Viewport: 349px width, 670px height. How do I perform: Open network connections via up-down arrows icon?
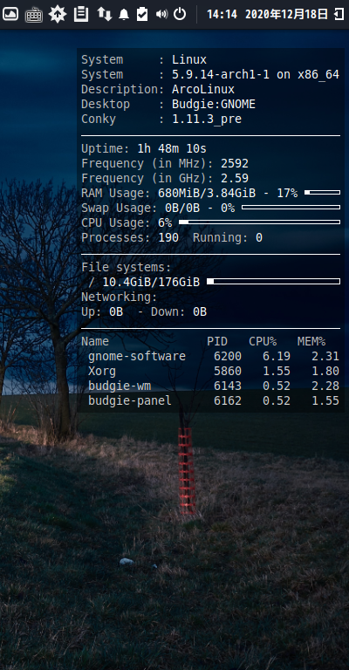pos(104,14)
